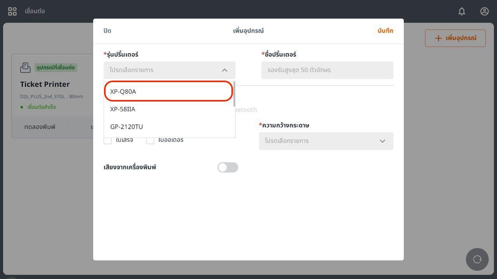
Task: Open the app grid menu icon
Action: coord(12,11)
